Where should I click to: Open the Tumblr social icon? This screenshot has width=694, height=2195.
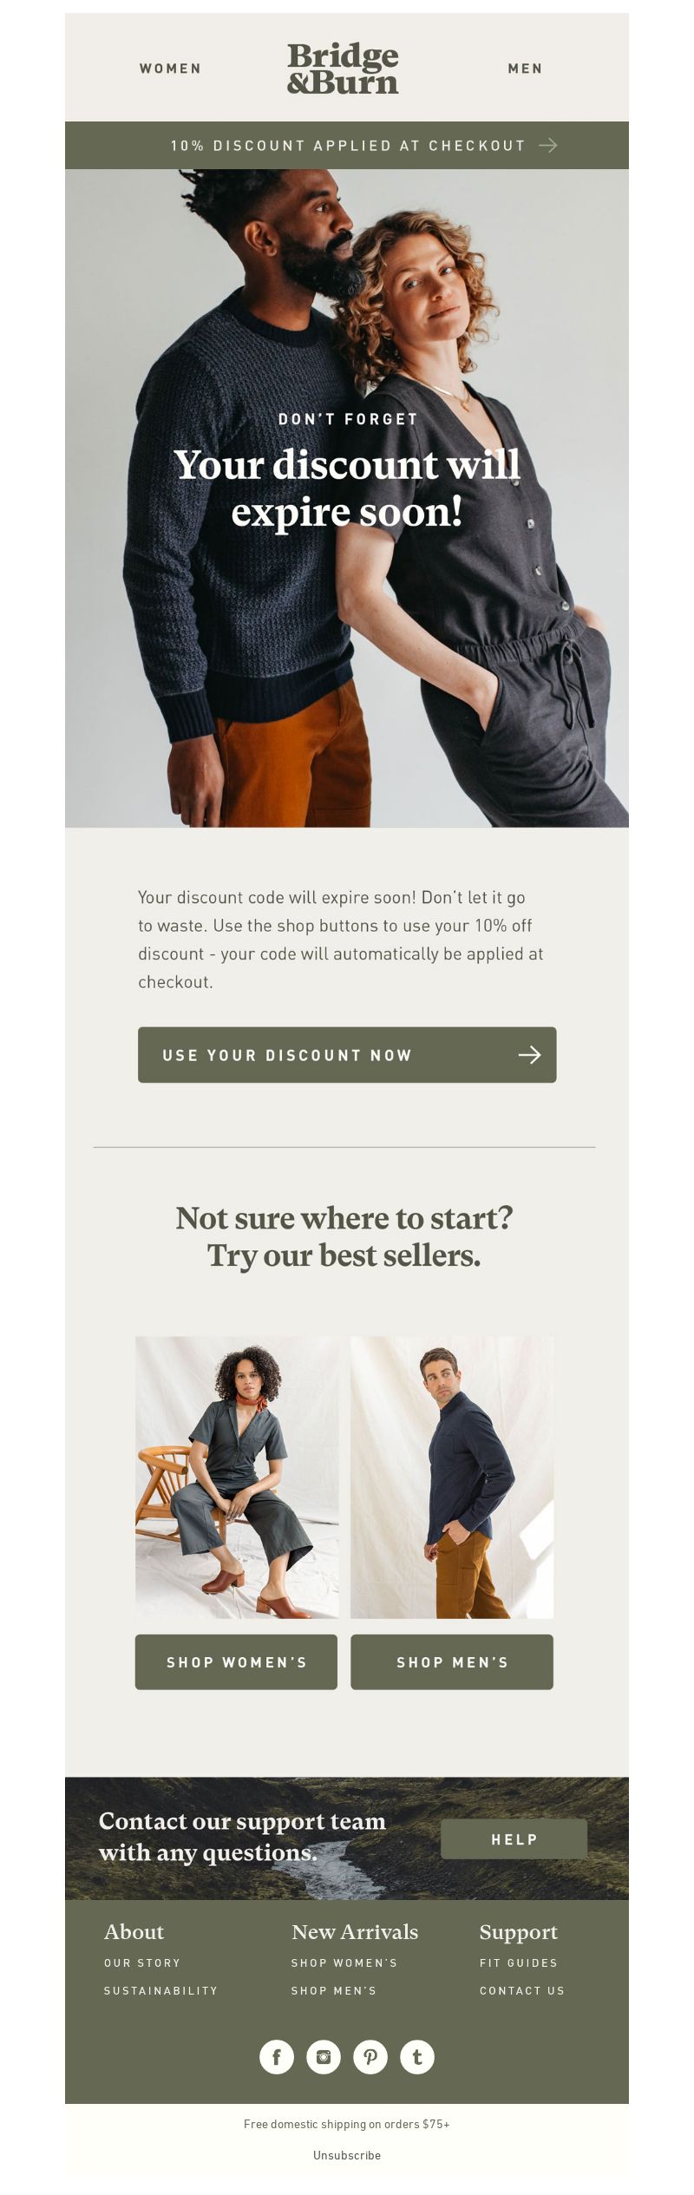pyautogui.click(x=417, y=2056)
